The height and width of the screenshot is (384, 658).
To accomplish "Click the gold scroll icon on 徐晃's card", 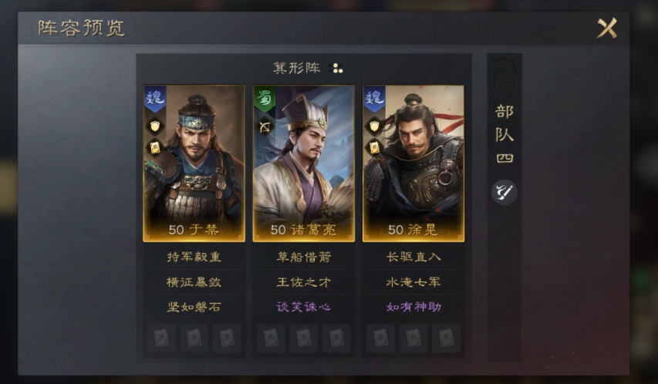I will click(374, 147).
